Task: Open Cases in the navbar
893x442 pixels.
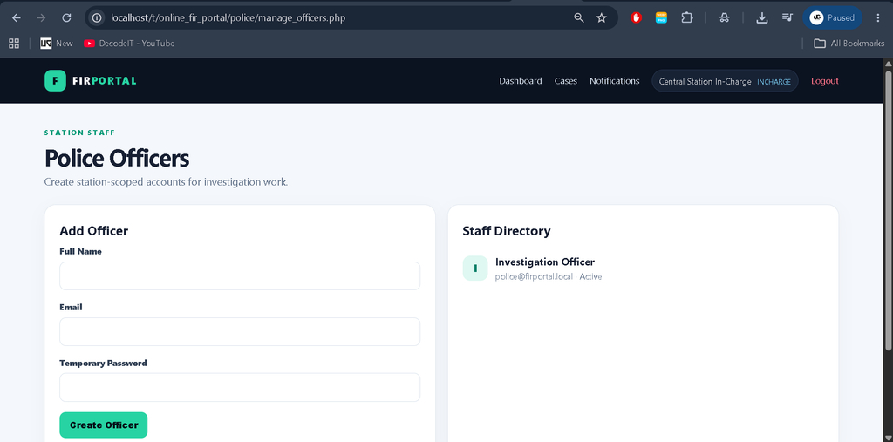Action: click(565, 81)
